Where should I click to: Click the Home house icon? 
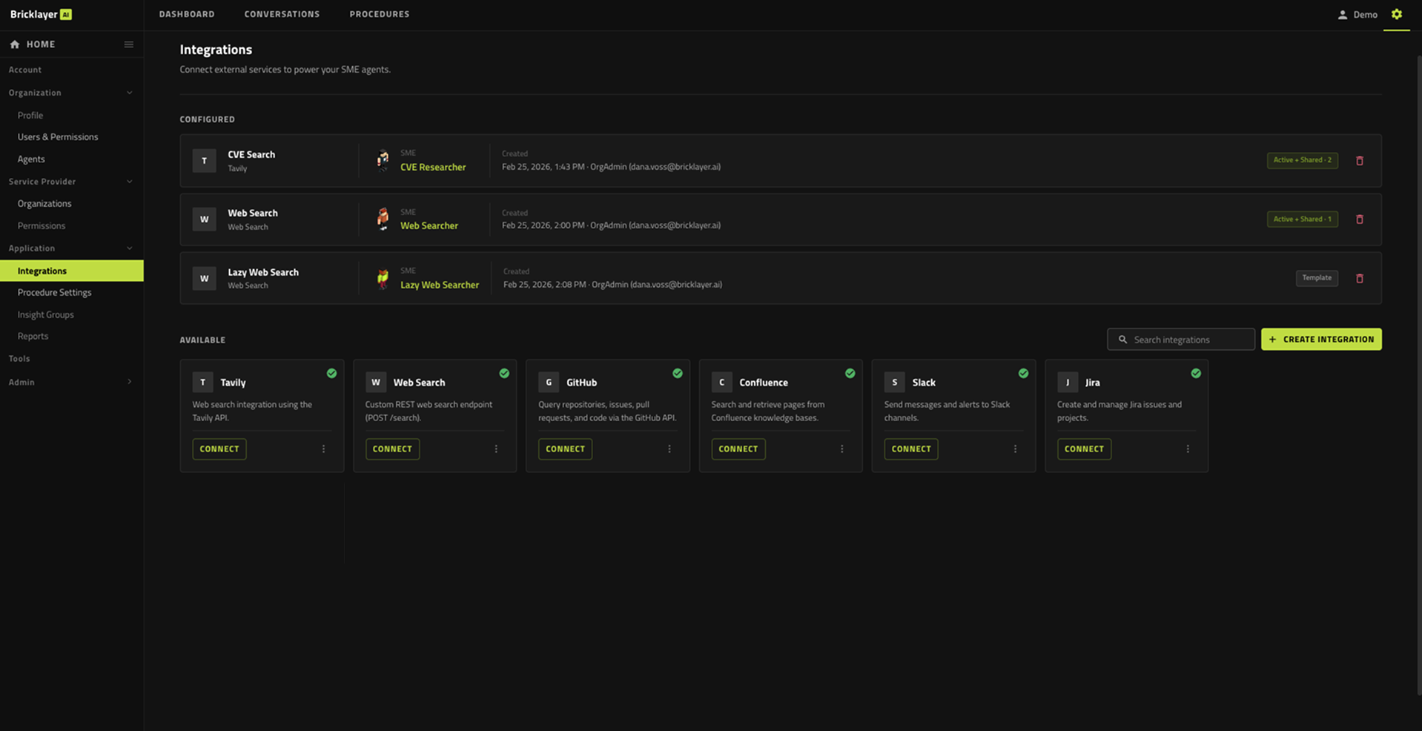tap(15, 44)
